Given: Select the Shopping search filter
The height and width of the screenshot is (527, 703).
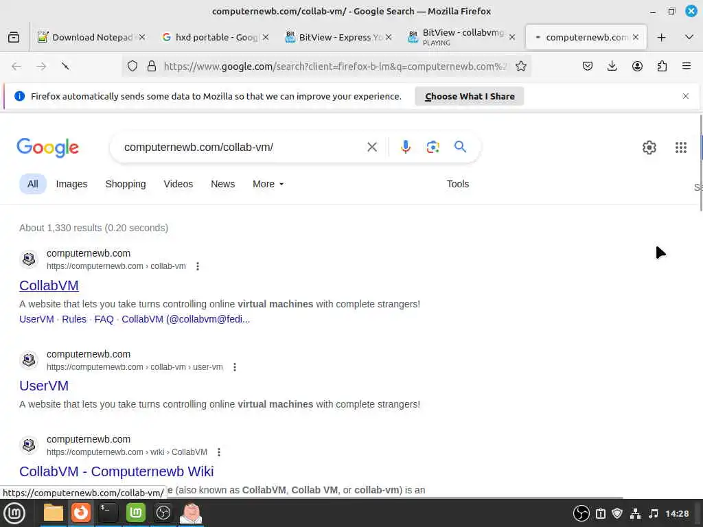Looking at the screenshot, I should point(126,184).
